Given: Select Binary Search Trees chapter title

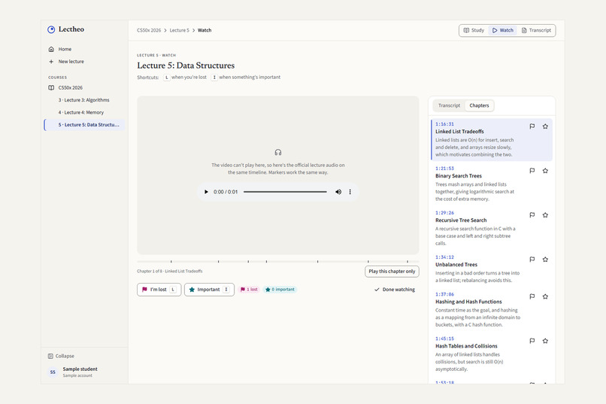Looking at the screenshot, I should click(459, 176).
